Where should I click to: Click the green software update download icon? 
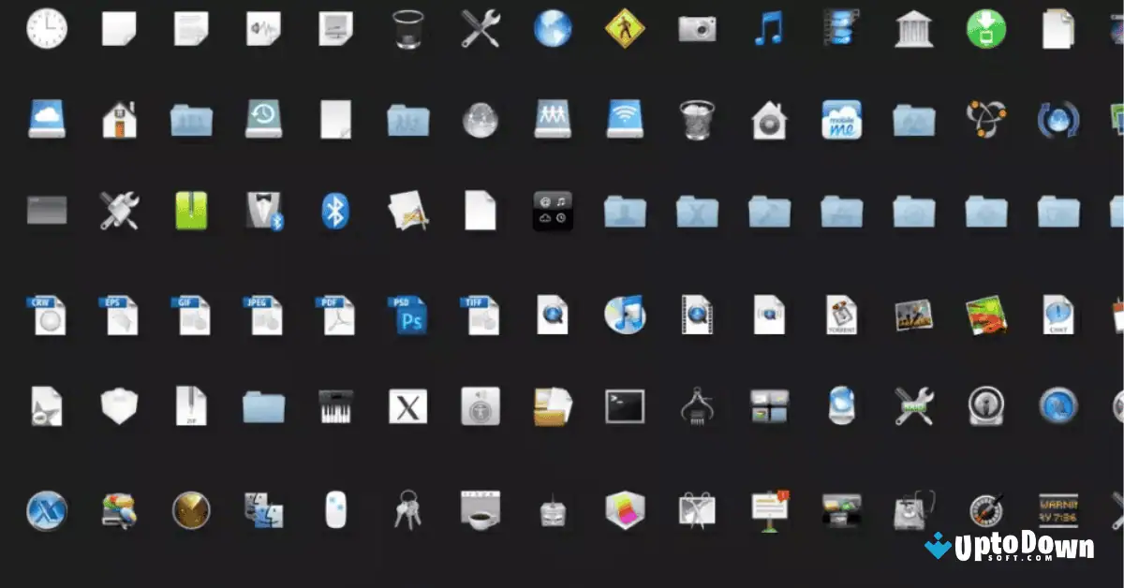pos(985,28)
